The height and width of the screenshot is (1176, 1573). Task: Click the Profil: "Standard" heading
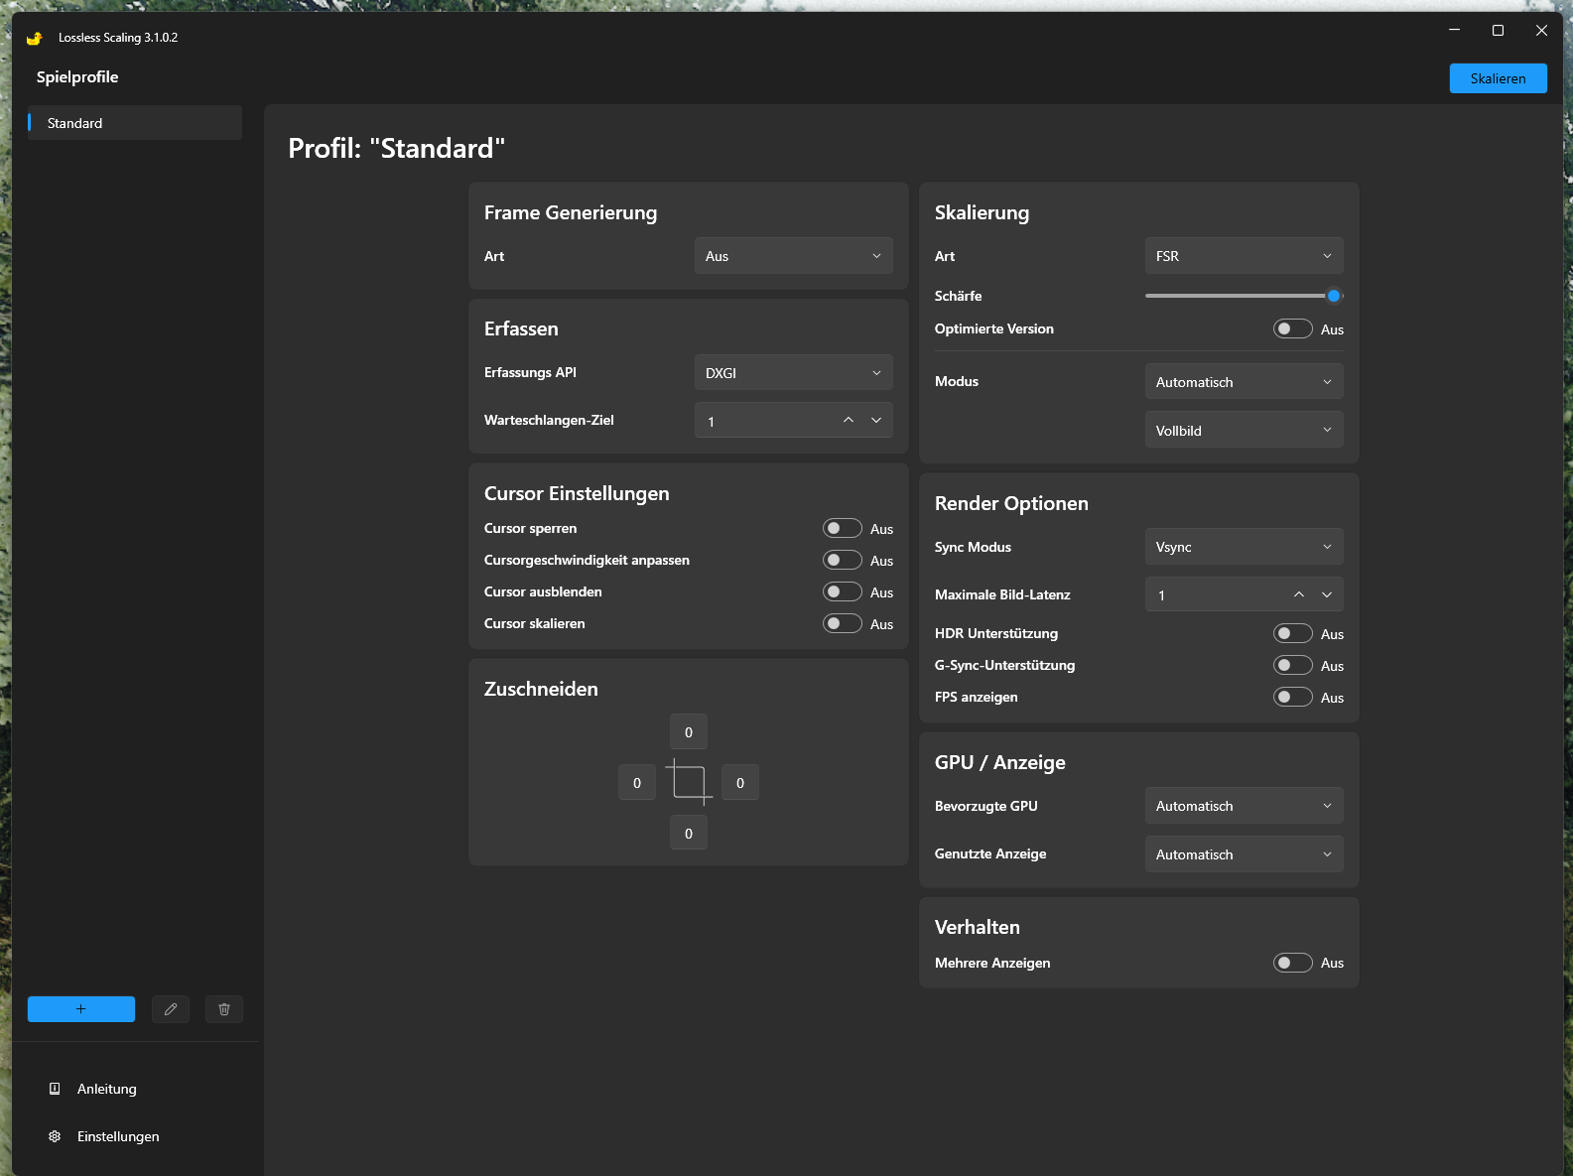click(397, 149)
